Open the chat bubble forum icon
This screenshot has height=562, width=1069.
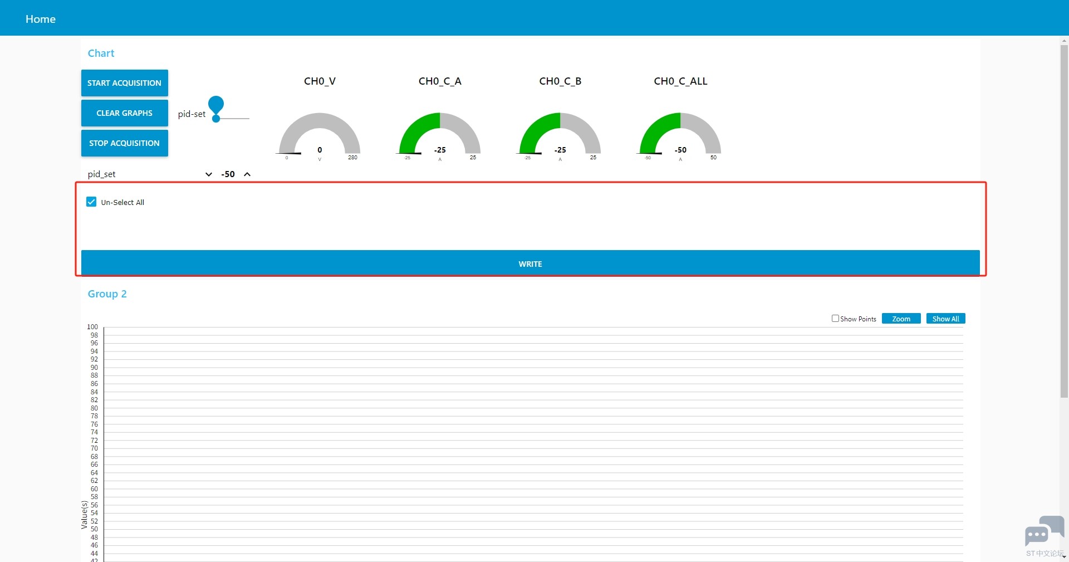[x=1045, y=531]
